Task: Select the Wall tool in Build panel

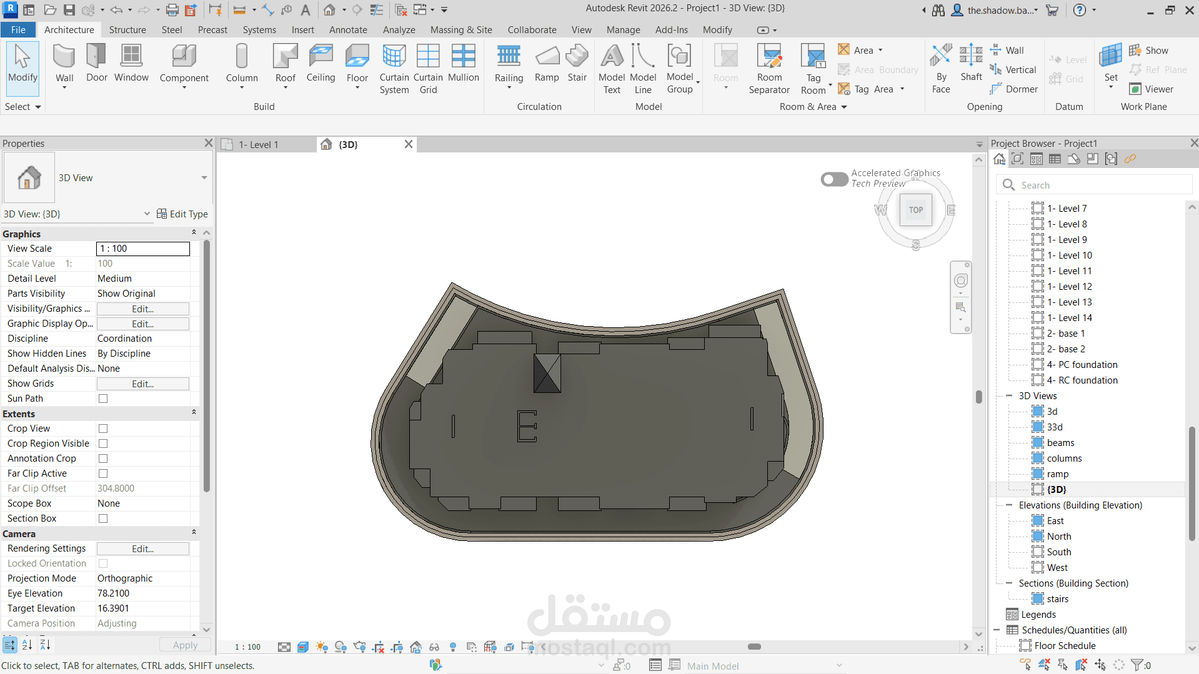Action: 64,65
